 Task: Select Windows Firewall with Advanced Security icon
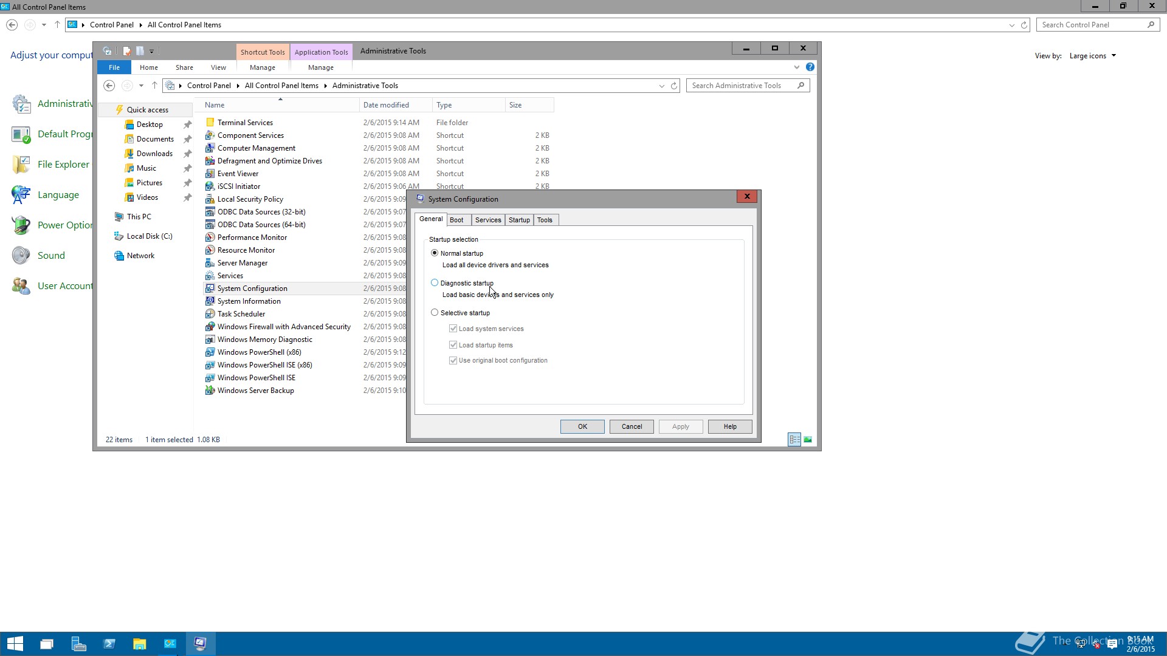[x=210, y=326]
